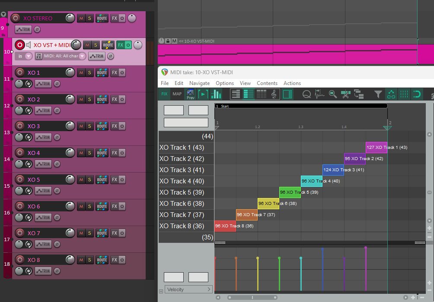Open Contents menu in MIDI editor
Screen dimensions: 434x302
(267, 83)
